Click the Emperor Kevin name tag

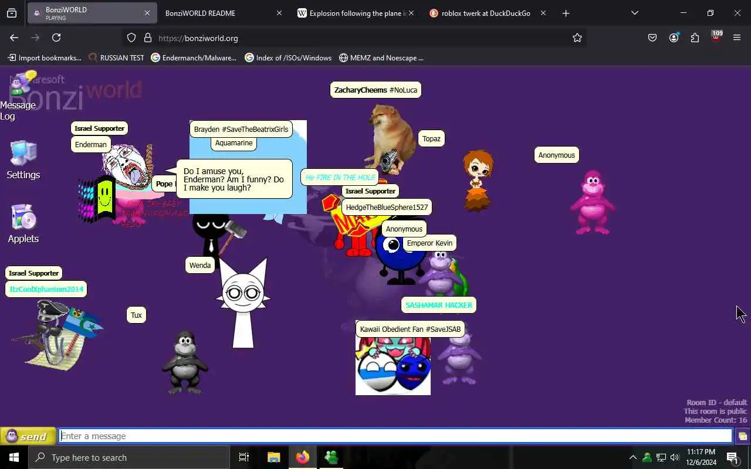429,243
